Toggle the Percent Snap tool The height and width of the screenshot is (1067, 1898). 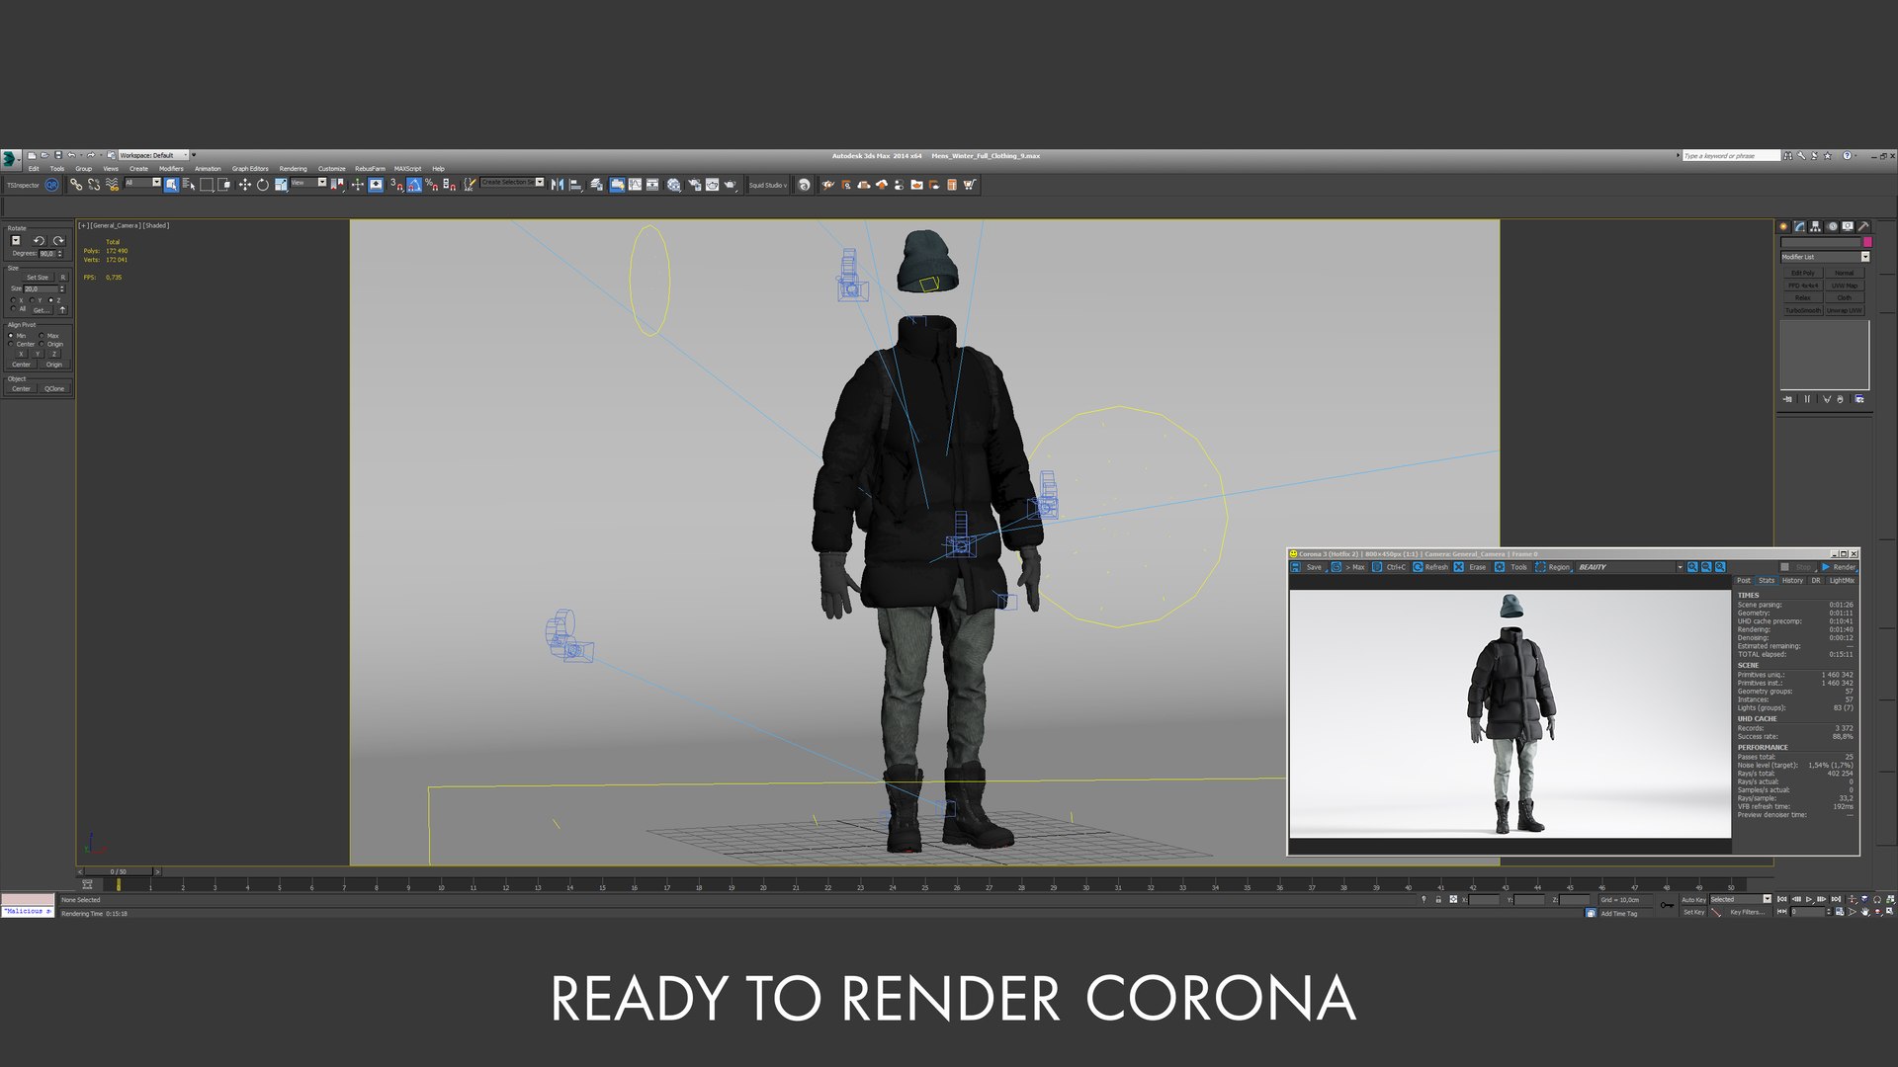[431, 184]
